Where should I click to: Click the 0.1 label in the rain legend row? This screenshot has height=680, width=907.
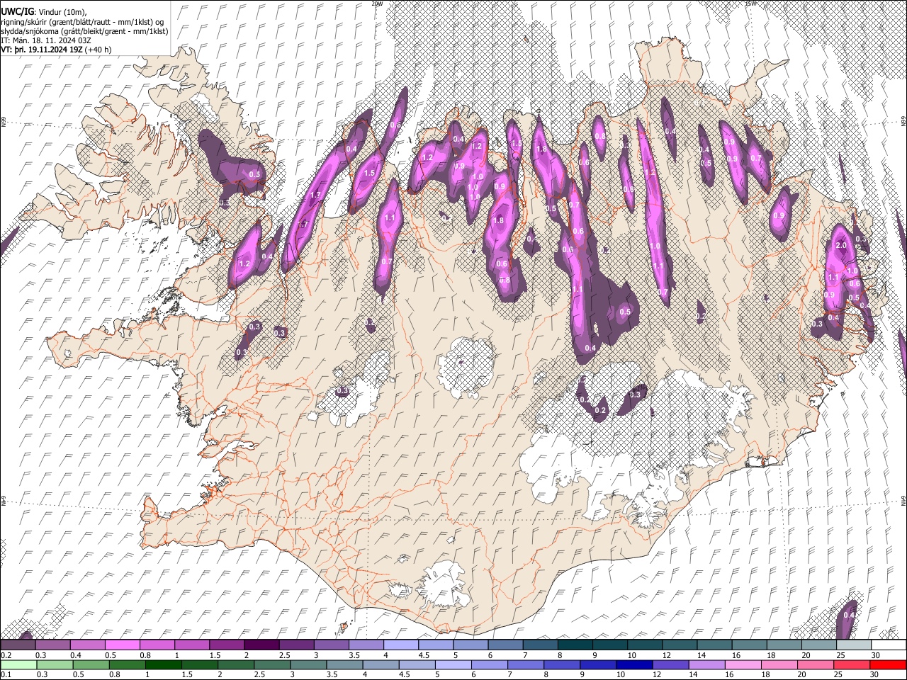click(x=4, y=675)
